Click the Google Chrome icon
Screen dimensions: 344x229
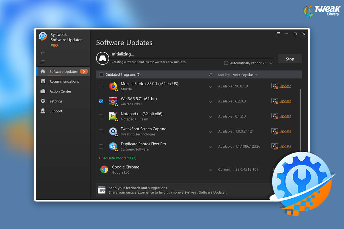(104, 169)
